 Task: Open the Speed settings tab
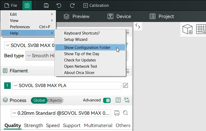pos(53,126)
